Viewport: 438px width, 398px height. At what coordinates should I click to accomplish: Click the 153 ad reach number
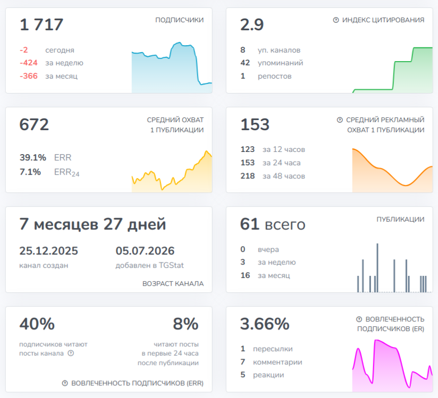[255, 124]
